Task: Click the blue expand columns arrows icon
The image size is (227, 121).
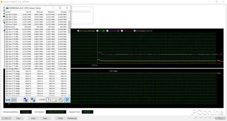Action: click(x=8, y=100)
